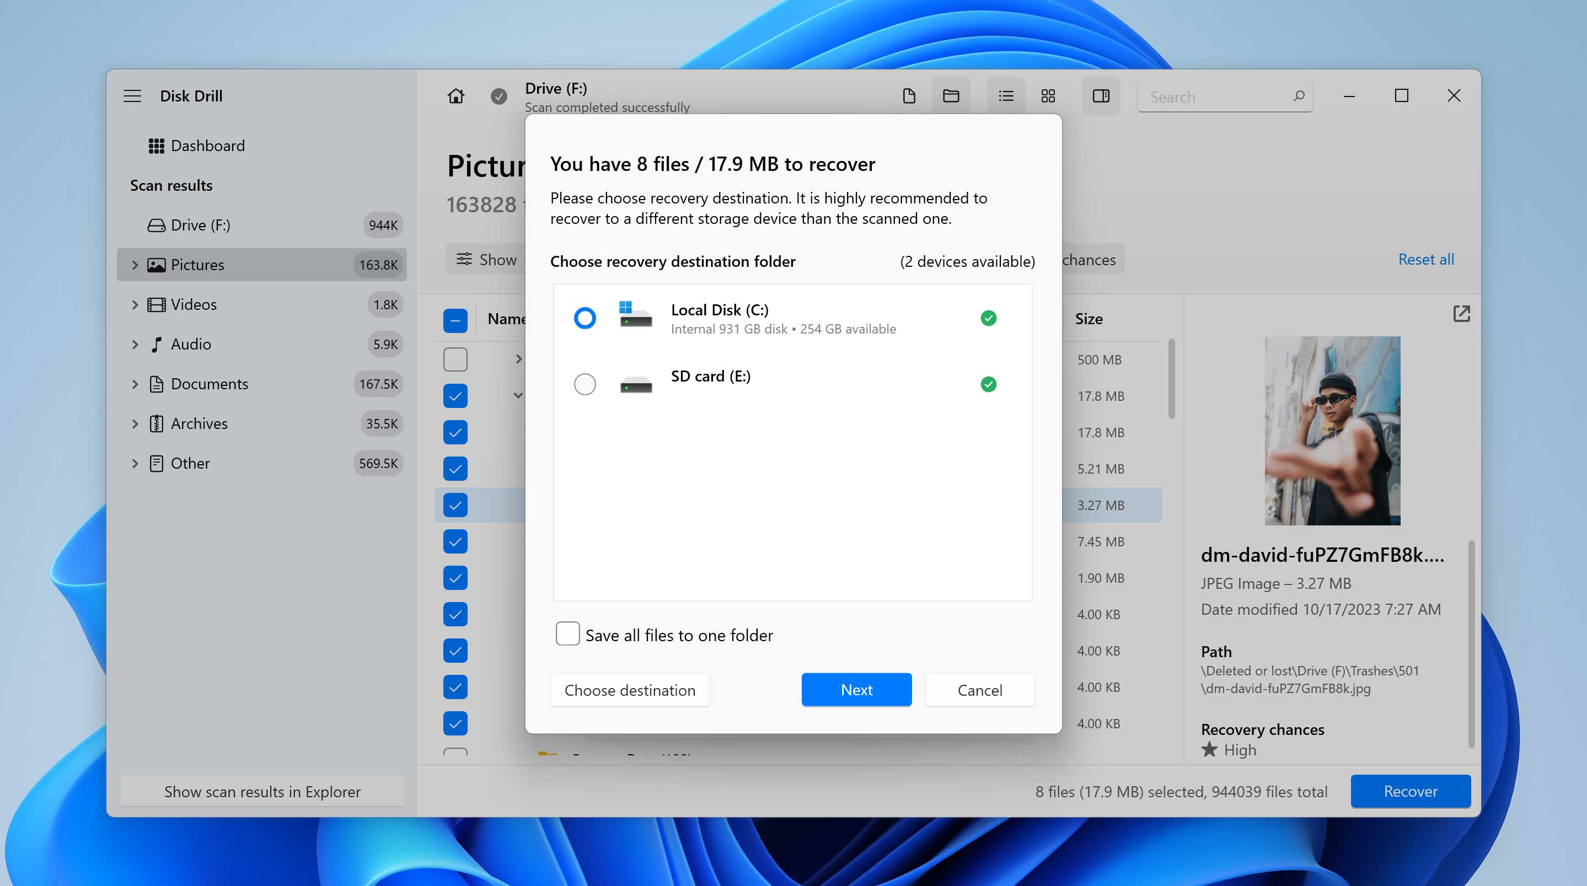Select Documents in scan results
Screen dimensions: 1587x886
pyautogui.click(x=261, y=384)
